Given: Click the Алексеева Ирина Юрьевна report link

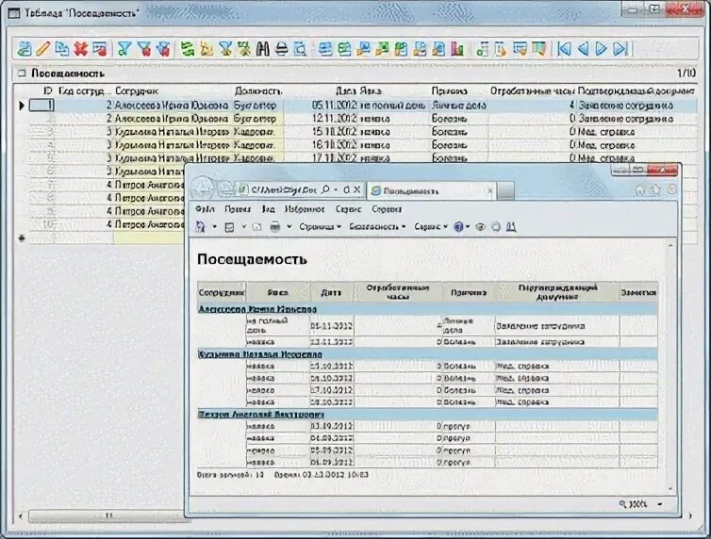Looking at the screenshot, I should click(x=257, y=309).
